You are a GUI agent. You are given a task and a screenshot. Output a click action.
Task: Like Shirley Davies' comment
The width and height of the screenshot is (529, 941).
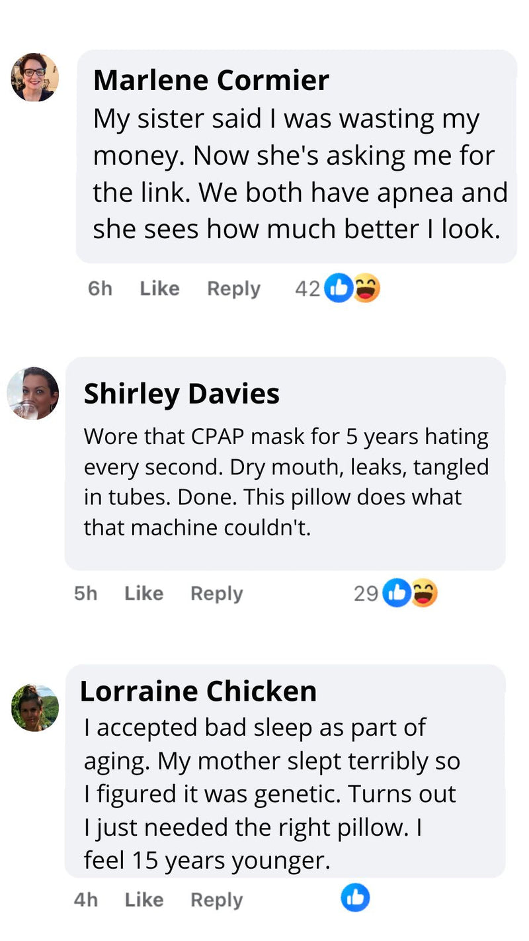[x=143, y=594]
